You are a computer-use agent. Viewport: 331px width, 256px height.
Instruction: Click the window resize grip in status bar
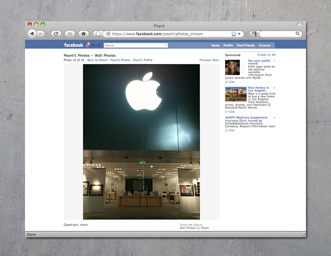(304, 235)
